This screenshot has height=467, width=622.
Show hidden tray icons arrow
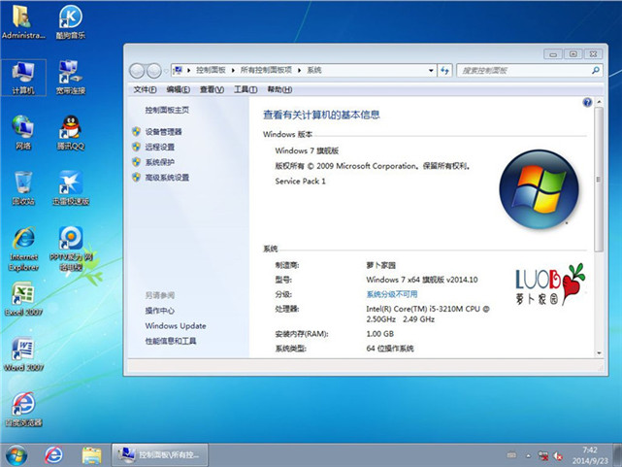[528, 456]
